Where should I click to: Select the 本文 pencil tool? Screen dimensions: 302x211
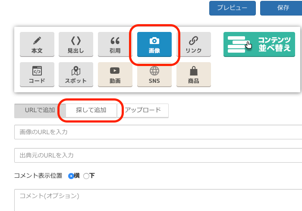pyautogui.click(x=37, y=44)
